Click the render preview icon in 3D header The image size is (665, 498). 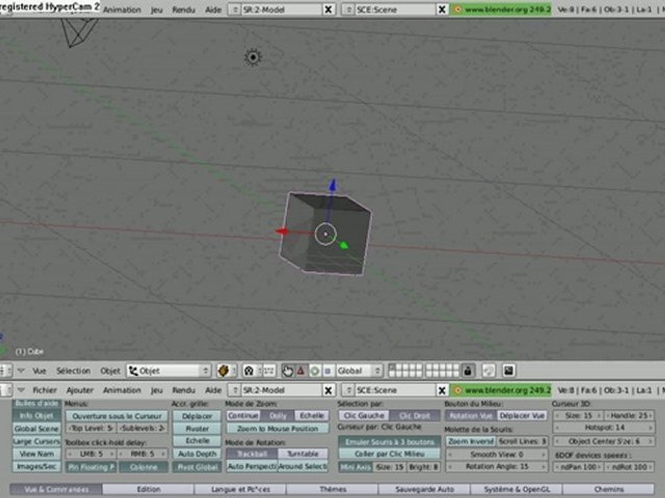click(x=508, y=371)
